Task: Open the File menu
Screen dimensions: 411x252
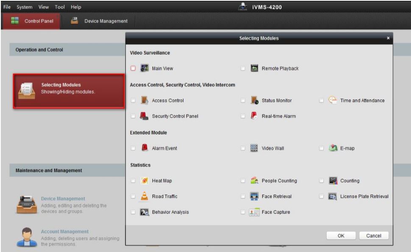Action: (x=7, y=7)
